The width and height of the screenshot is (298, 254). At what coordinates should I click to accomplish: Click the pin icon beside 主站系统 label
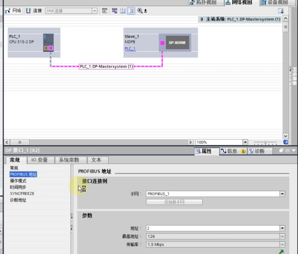(x=202, y=19)
